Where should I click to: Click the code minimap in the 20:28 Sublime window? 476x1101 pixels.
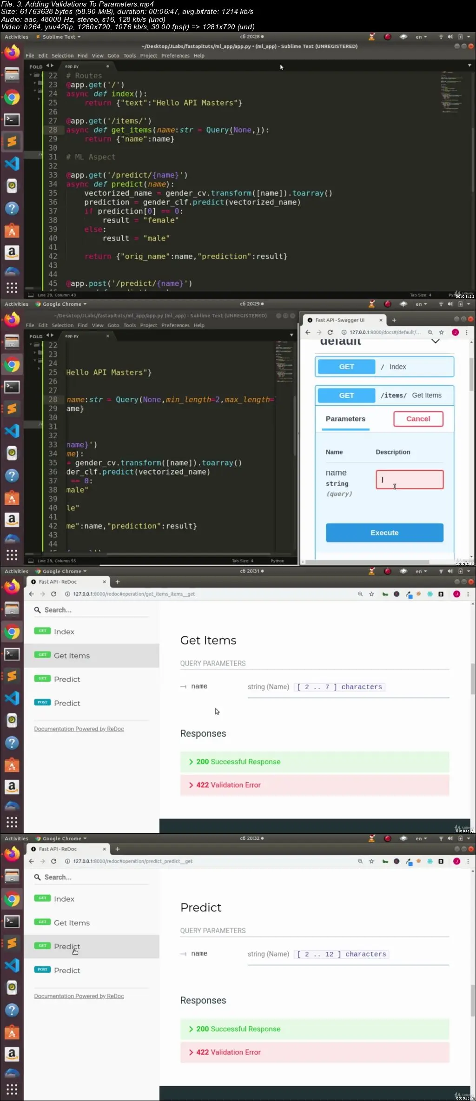(451, 92)
